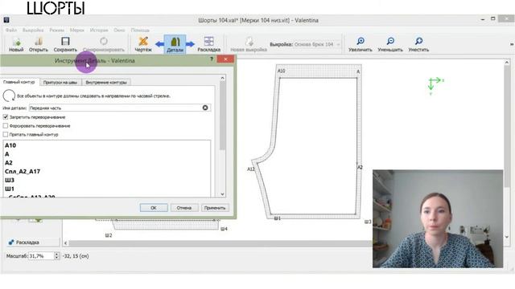The width and height of the screenshot is (515, 289).
Task: Expand the toolbar overflow chevron
Action: pyautogui.click(x=512, y=44)
